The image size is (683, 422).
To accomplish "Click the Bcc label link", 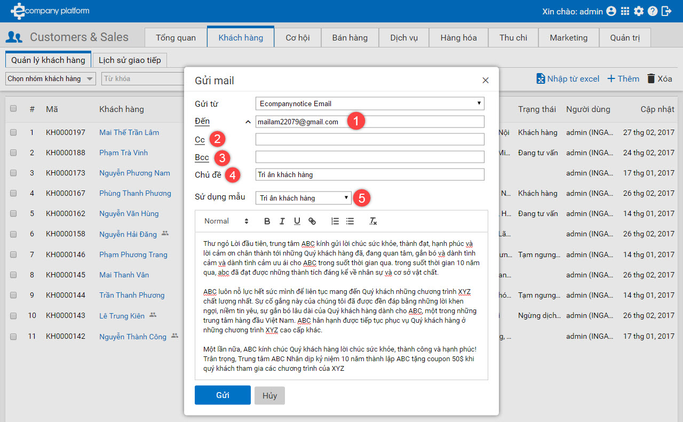I will (202, 157).
